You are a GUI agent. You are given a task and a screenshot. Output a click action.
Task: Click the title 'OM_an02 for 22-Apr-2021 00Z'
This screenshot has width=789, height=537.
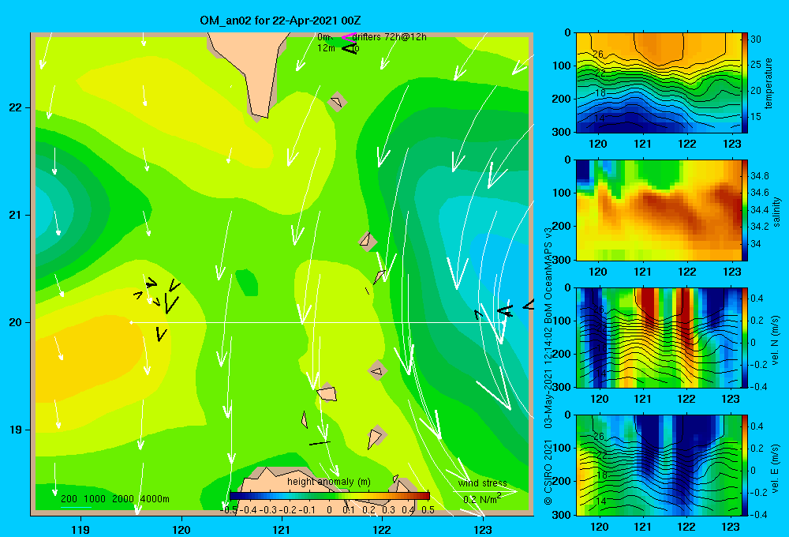pos(280,21)
